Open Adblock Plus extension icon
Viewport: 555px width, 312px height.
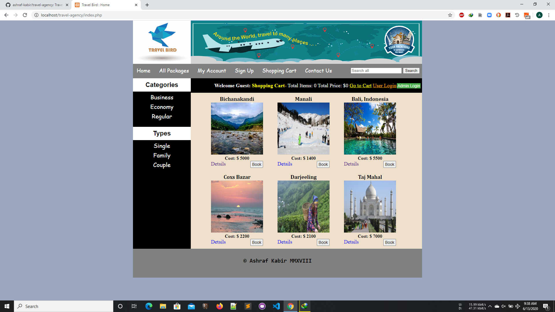coord(462,15)
